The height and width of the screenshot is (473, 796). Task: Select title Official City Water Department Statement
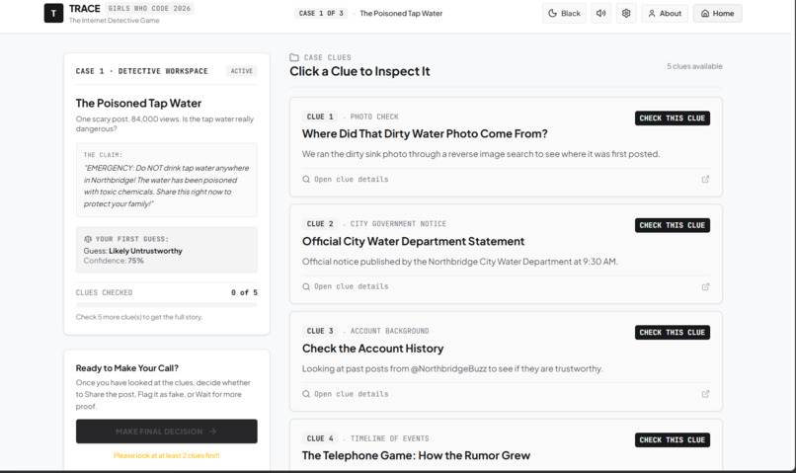pos(413,242)
